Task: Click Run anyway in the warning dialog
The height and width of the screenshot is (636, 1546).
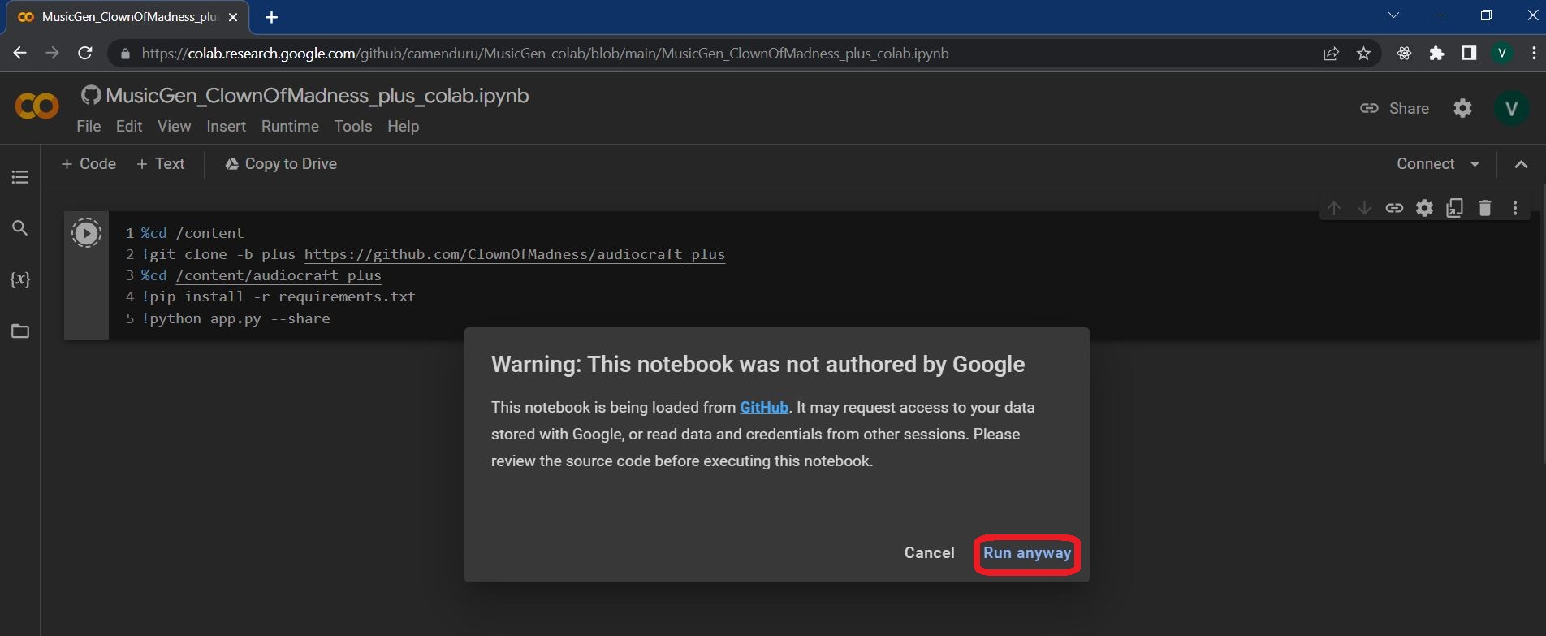Action: tap(1027, 553)
